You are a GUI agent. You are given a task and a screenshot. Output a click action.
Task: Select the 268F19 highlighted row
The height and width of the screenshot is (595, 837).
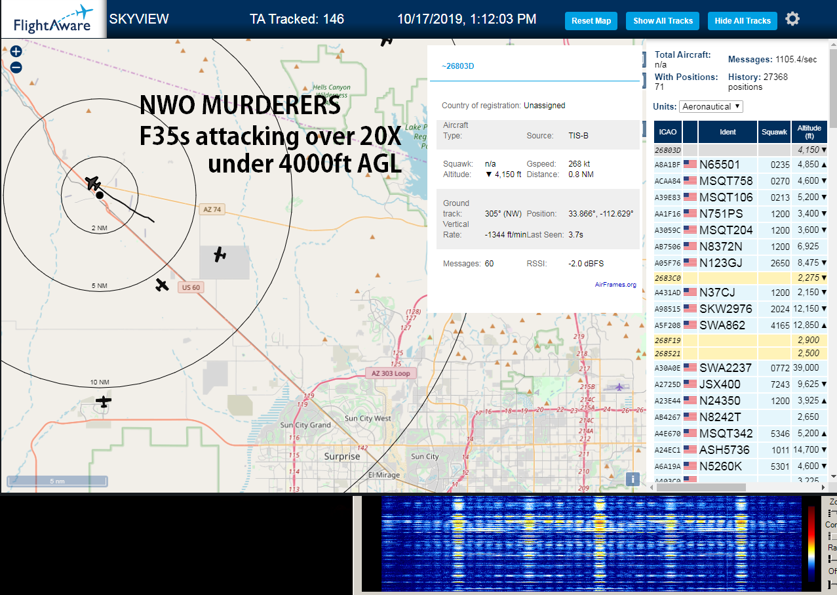[741, 340]
